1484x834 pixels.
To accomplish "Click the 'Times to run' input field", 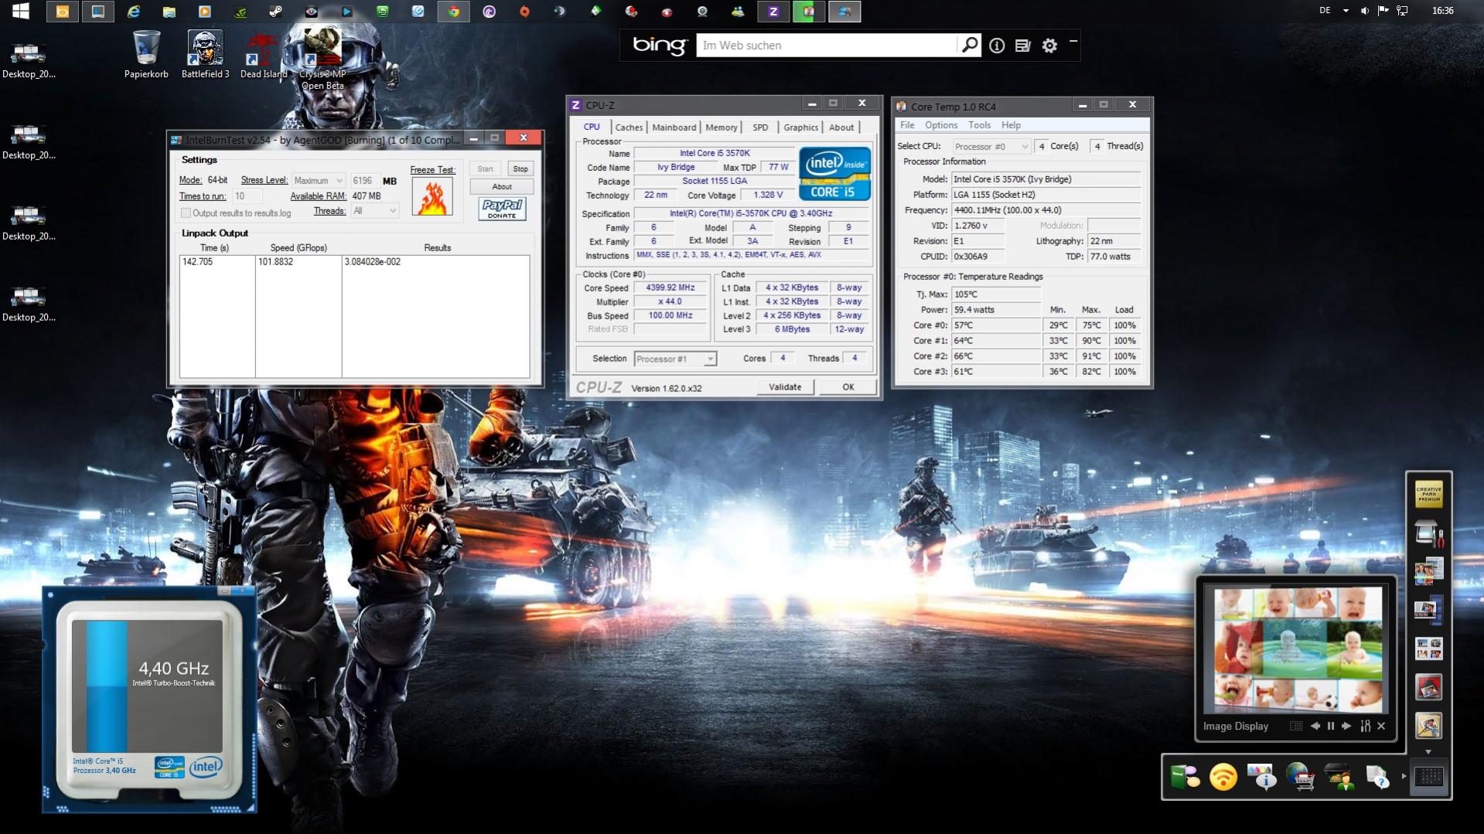I will (247, 196).
